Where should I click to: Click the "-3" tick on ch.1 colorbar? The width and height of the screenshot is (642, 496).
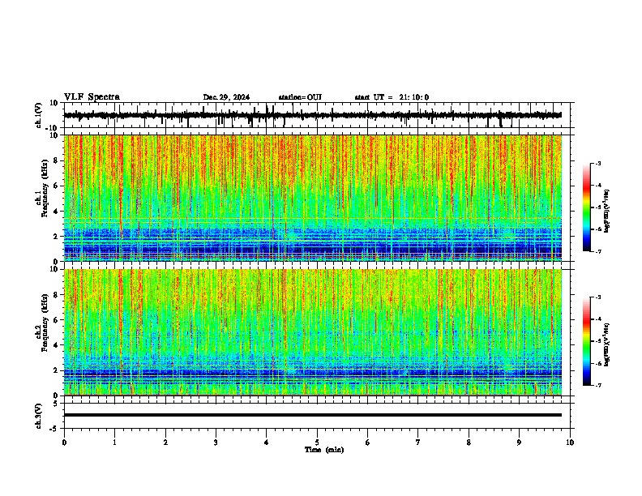tap(598, 164)
